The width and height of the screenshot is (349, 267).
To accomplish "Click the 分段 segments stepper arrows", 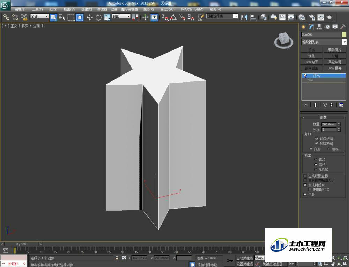I will pos(339,129).
